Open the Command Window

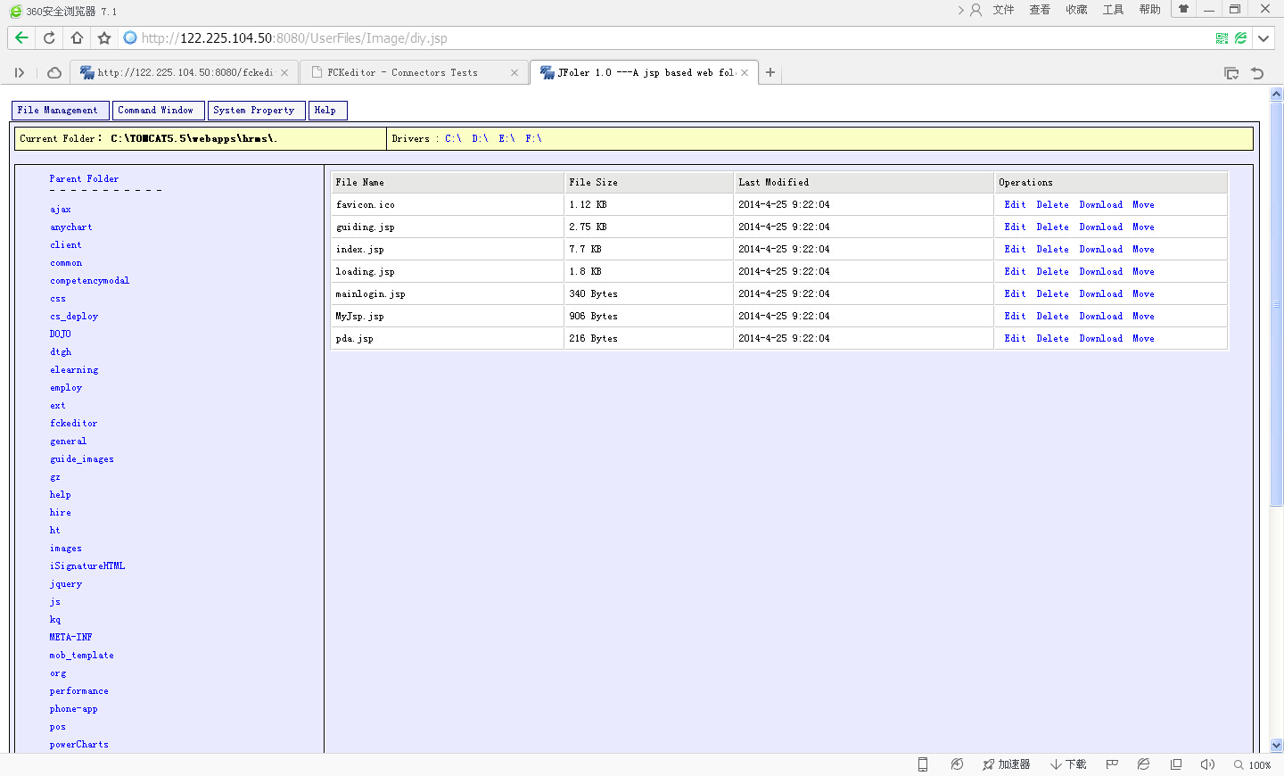(159, 111)
